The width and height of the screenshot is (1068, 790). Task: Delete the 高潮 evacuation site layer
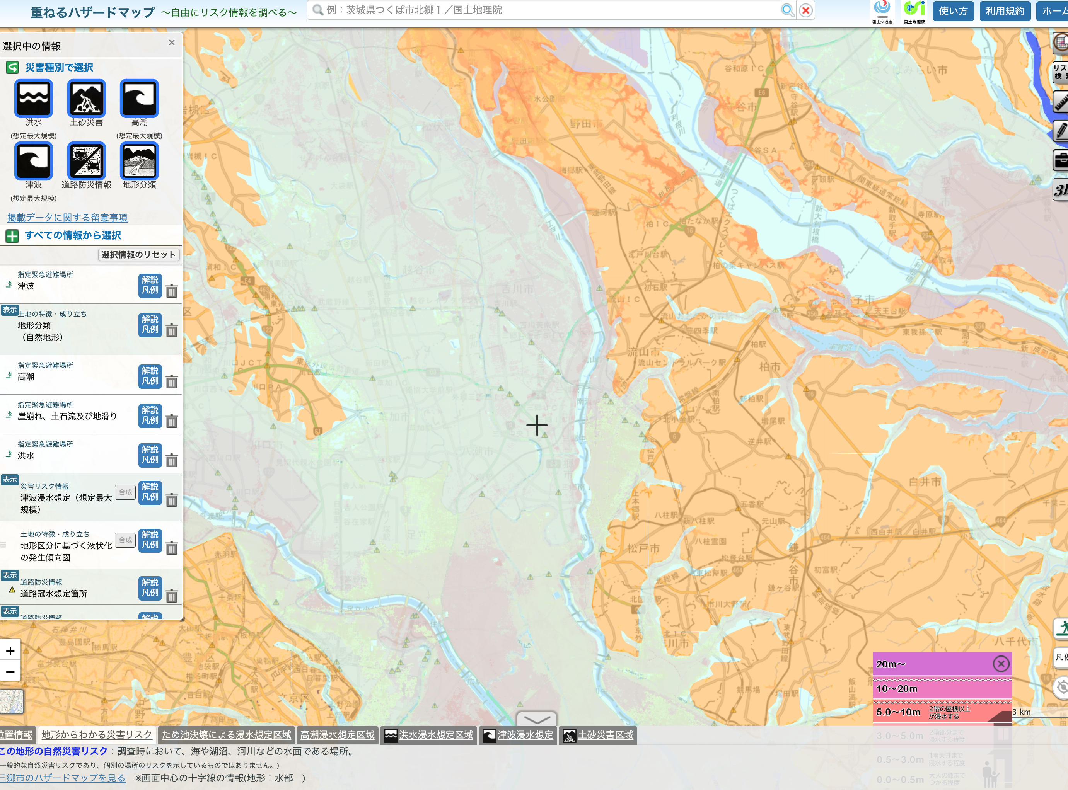[x=172, y=381]
